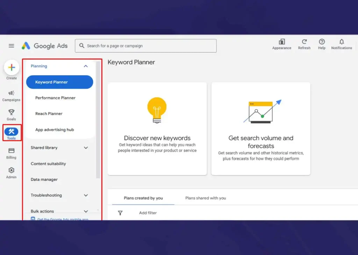Viewport: 358px width, 255px height.
Task: Select Keyword Planner menu item
Action: click(59, 82)
